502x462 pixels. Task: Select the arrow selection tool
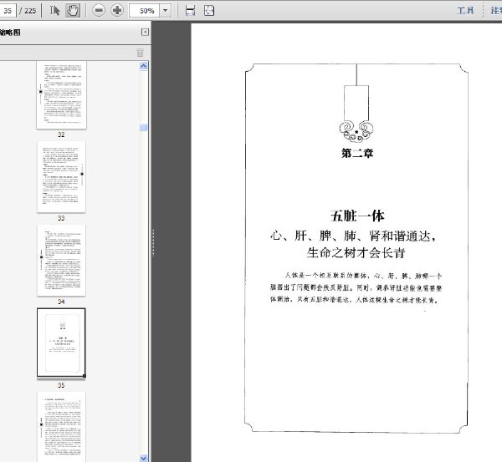[x=54, y=11]
